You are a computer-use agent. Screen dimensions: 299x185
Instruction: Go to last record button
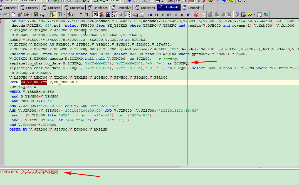click(188, 15)
